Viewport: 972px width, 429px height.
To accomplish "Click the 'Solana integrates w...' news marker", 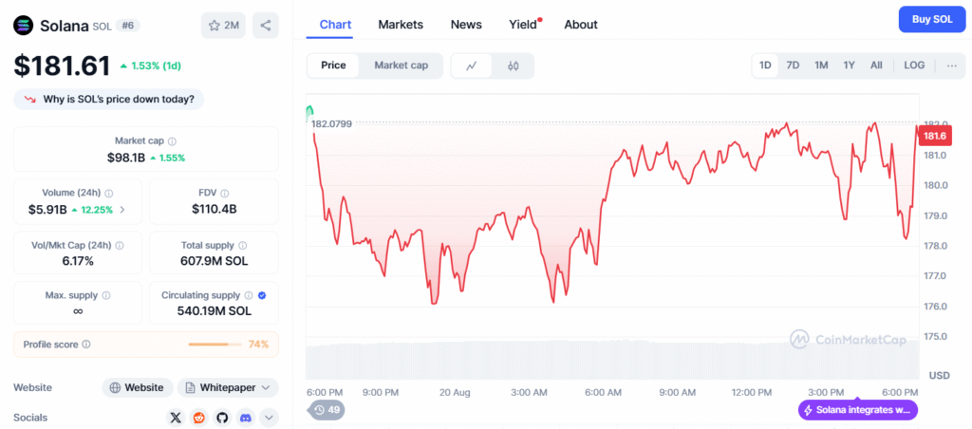I will (858, 410).
